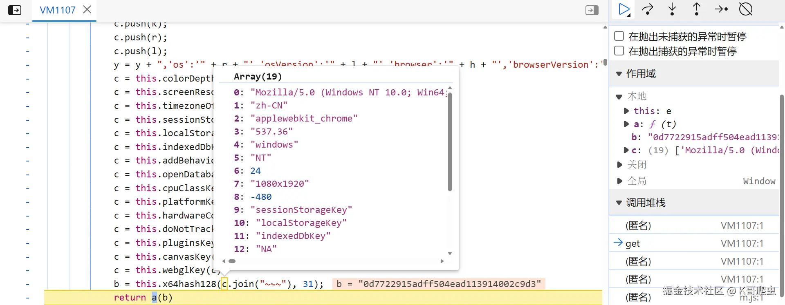Click the c.push(l); code line
Image resolution: width=785 pixels, height=305 pixels.
[x=140, y=51]
